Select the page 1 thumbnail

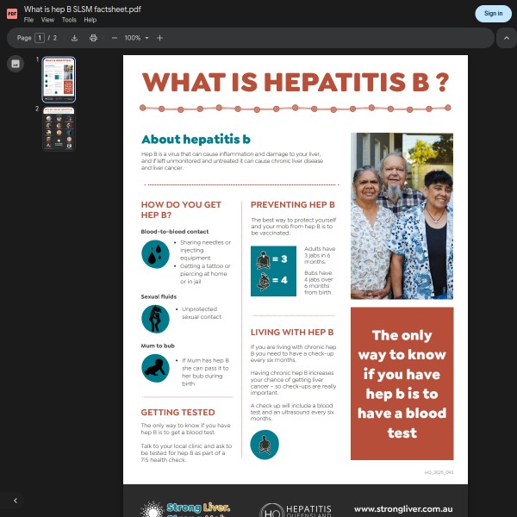tap(59, 79)
